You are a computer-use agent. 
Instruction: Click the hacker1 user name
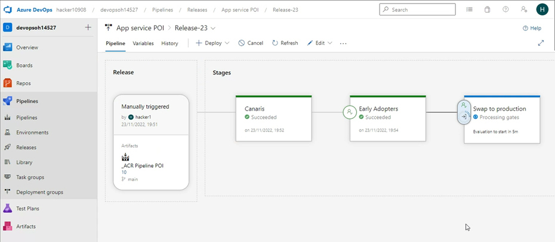coord(143,117)
